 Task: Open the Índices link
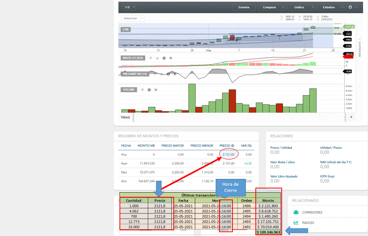pyautogui.click(x=308, y=223)
